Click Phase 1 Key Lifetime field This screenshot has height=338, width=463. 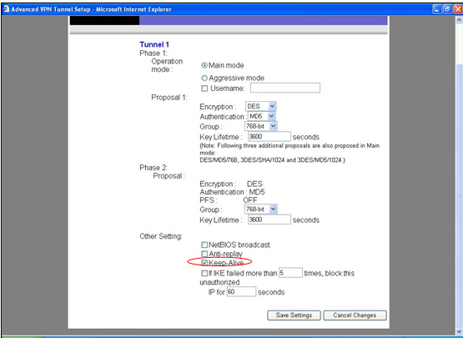(x=269, y=137)
